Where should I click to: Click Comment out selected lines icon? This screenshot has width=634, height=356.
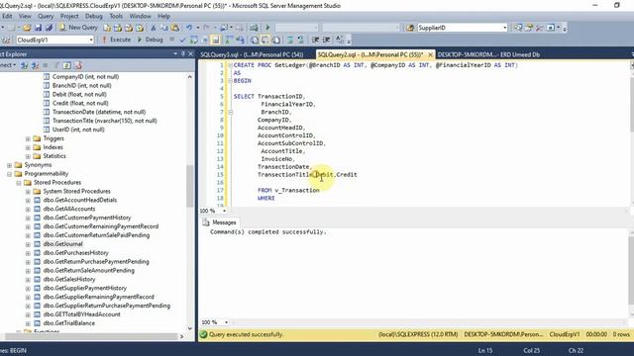[290, 40]
